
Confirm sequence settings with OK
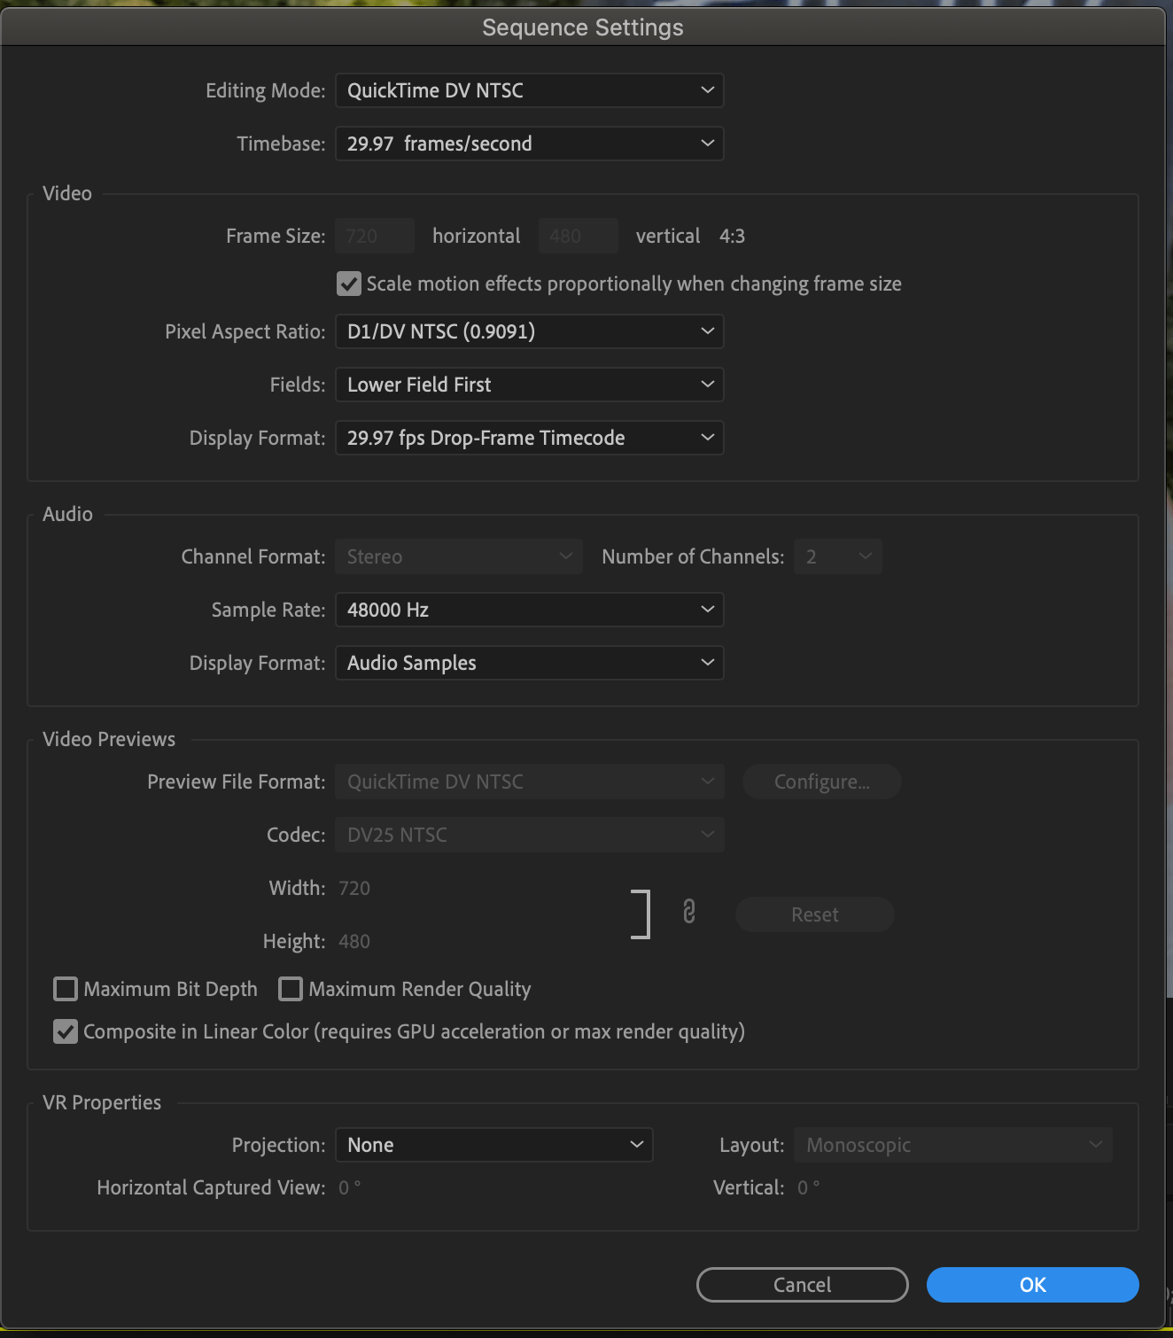(x=1031, y=1284)
